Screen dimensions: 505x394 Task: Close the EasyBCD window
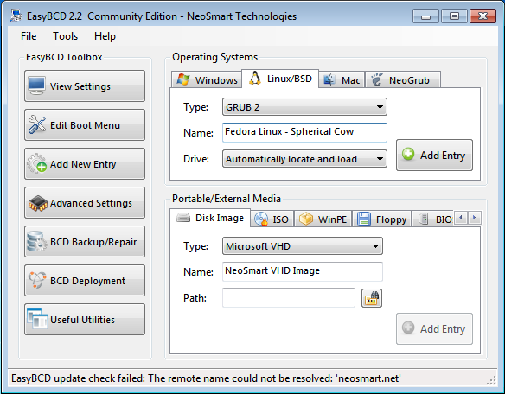(x=483, y=16)
